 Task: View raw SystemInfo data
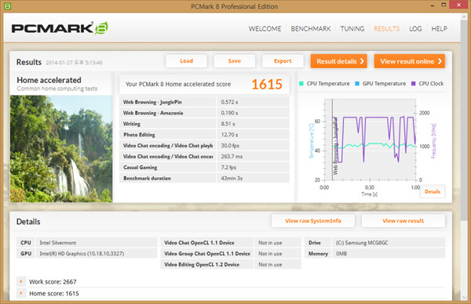click(x=313, y=221)
